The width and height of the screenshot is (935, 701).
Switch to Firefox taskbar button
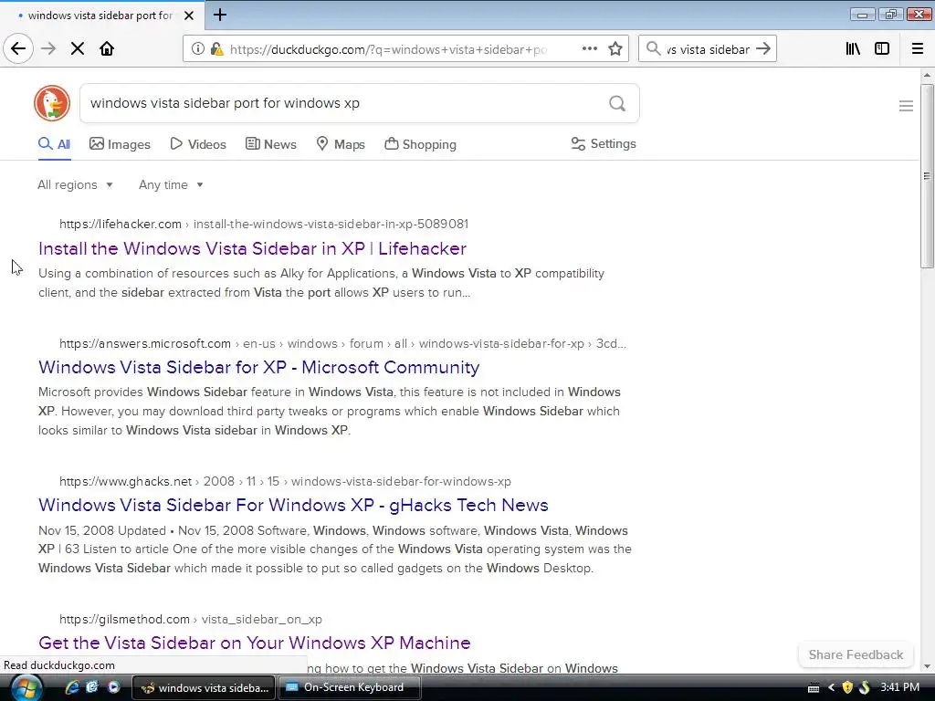[x=203, y=688]
